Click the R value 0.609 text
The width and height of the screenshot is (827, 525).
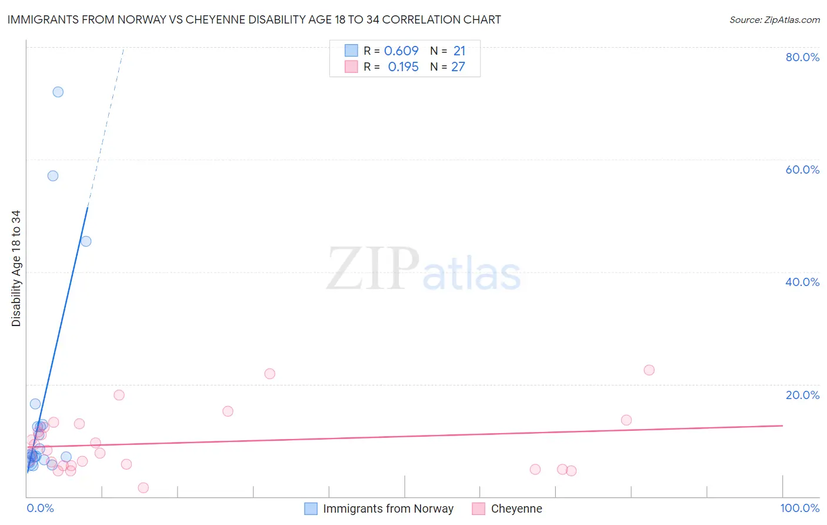pyautogui.click(x=401, y=51)
